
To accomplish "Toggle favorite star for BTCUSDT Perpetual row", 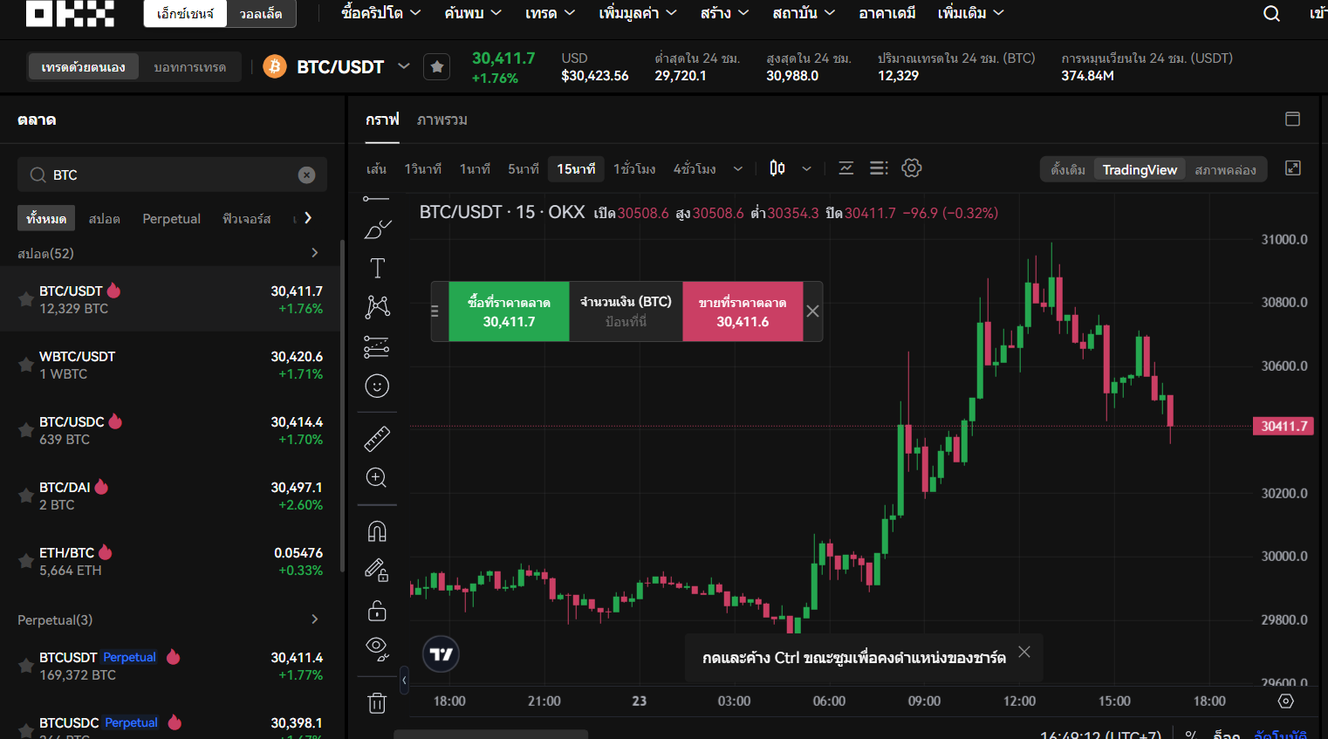I will tap(26, 666).
